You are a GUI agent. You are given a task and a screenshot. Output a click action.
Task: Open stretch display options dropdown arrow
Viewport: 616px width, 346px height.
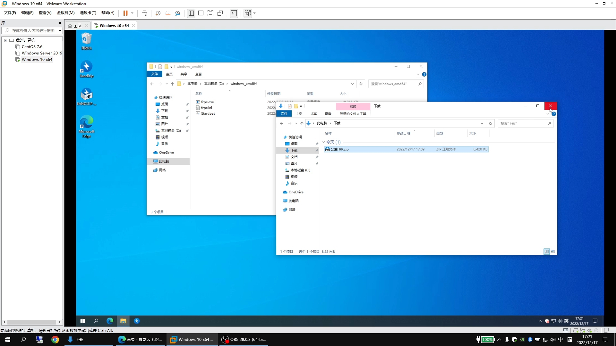(x=254, y=13)
